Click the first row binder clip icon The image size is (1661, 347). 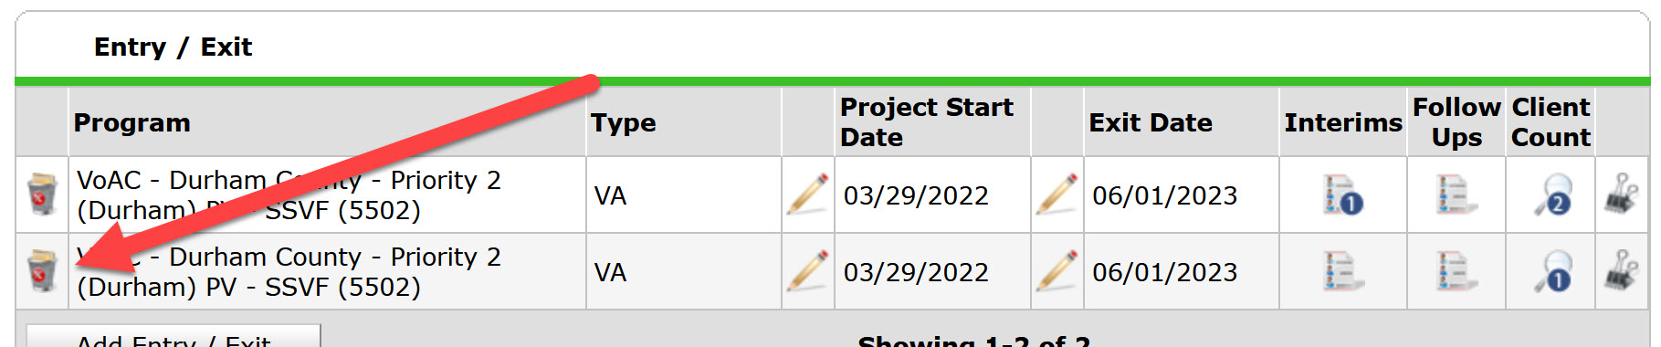(x=1622, y=195)
